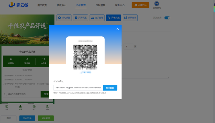Screen dimensions: 215x123
Task: Click the 十佳农产品评选 title in the preview card
Action: [27, 51]
